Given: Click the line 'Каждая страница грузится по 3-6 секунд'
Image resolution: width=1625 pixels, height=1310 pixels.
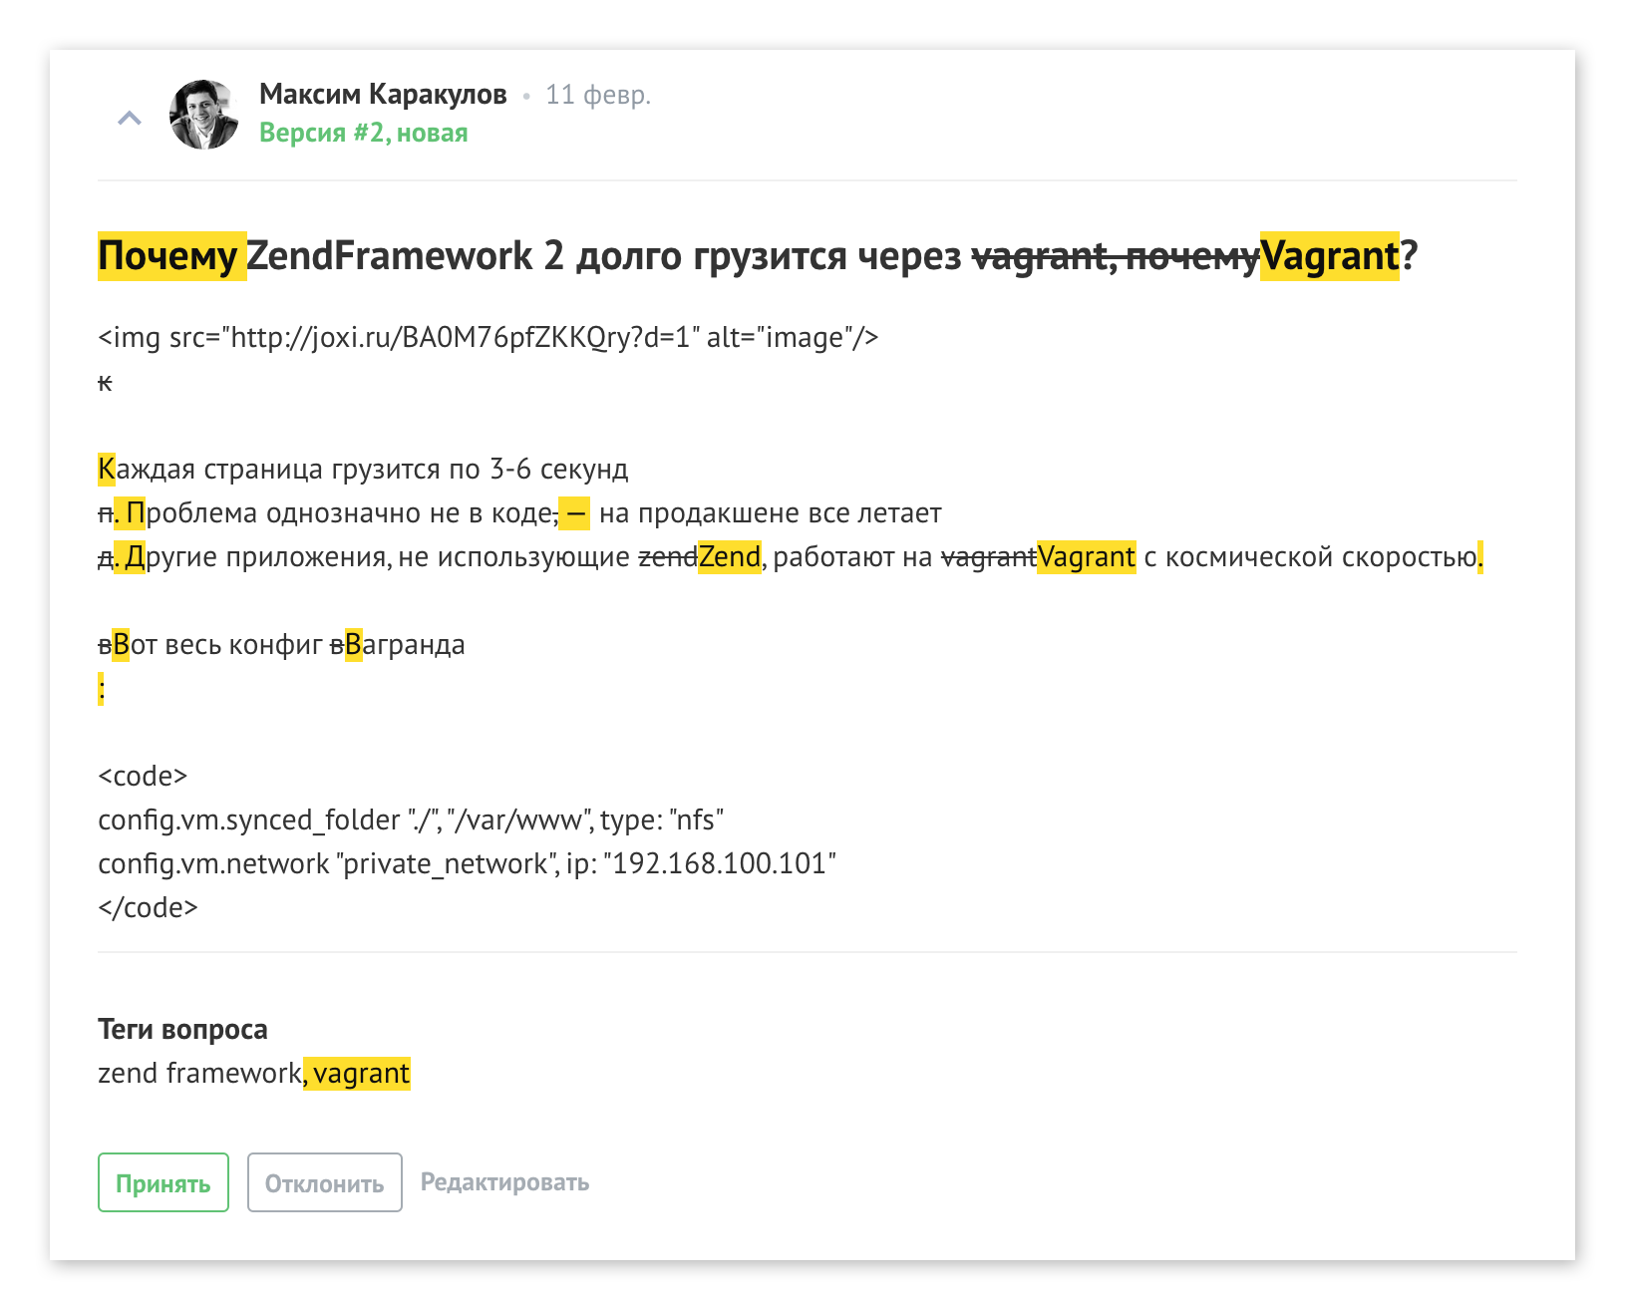Looking at the screenshot, I should (x=363, y=469).
